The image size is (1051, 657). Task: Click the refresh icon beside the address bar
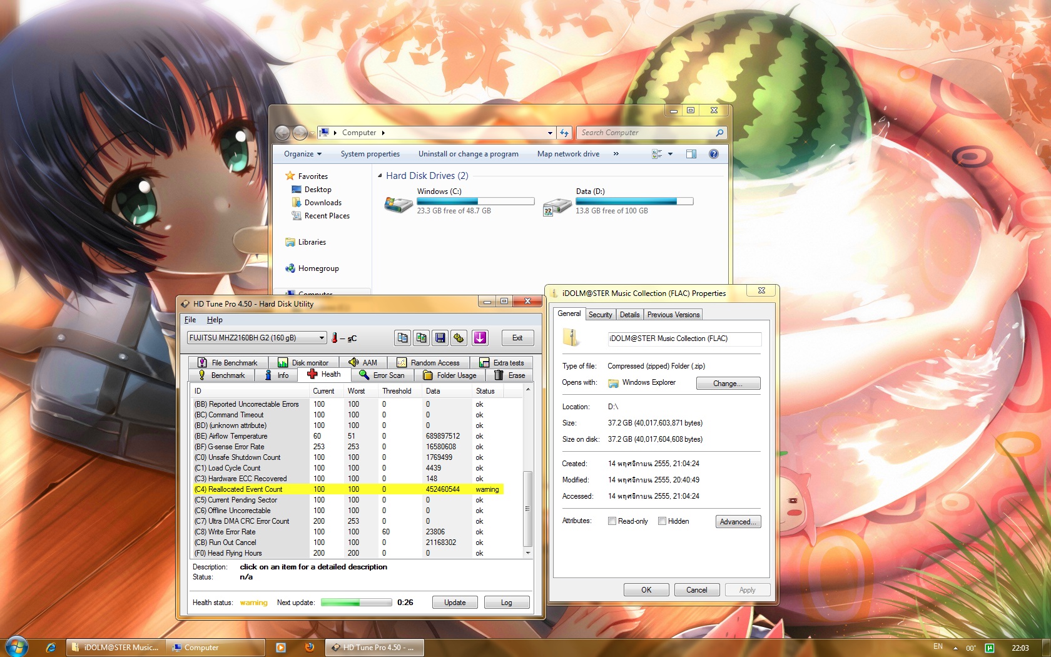click(564, 133)
